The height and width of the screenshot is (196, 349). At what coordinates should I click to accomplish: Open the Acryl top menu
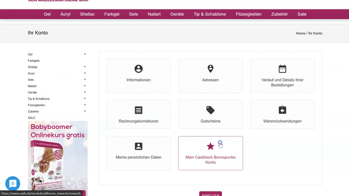[x=65, y=14]
